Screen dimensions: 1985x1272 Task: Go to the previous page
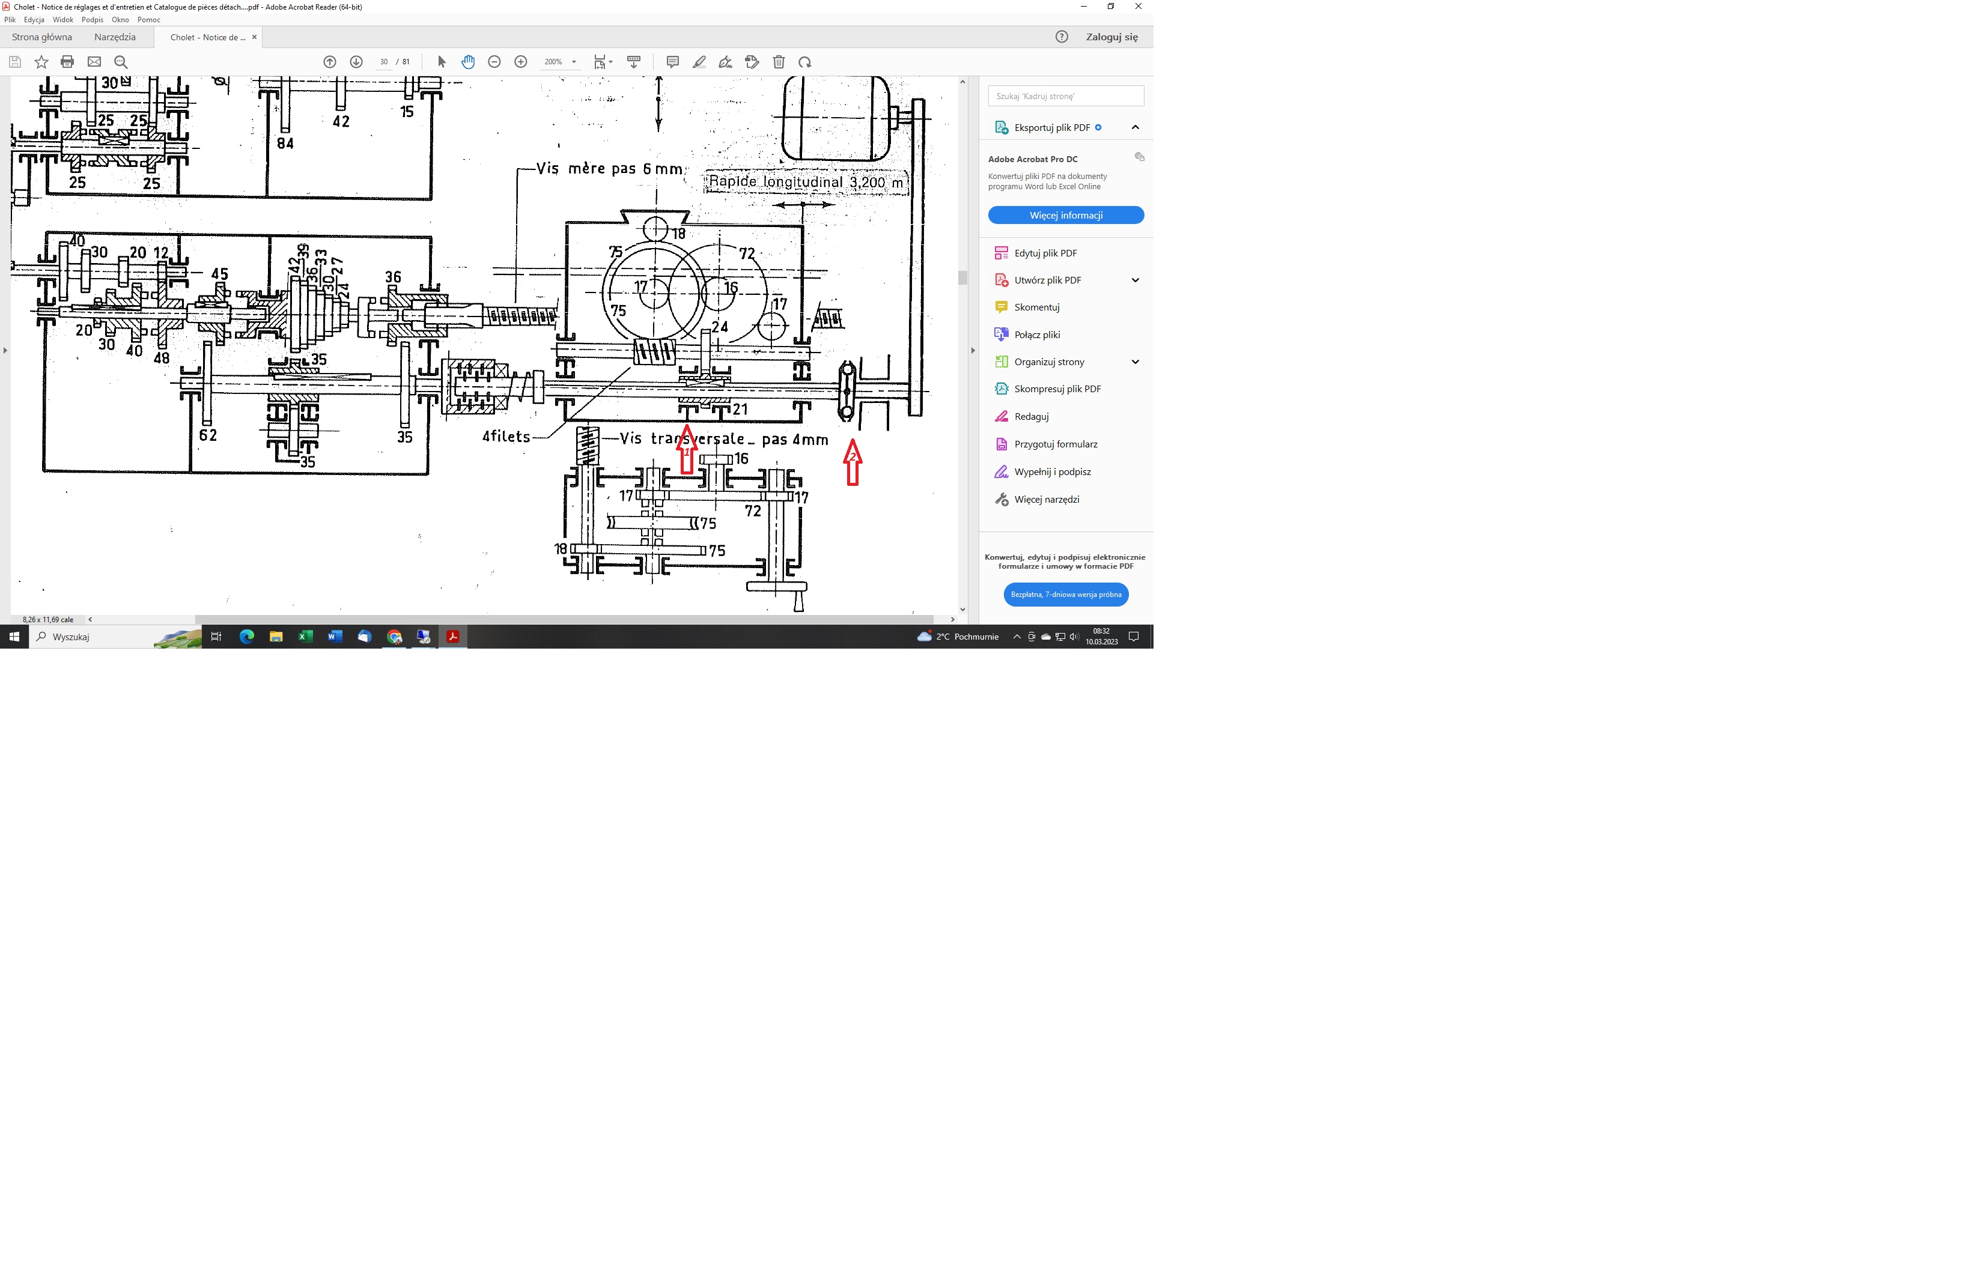[330, 62]
